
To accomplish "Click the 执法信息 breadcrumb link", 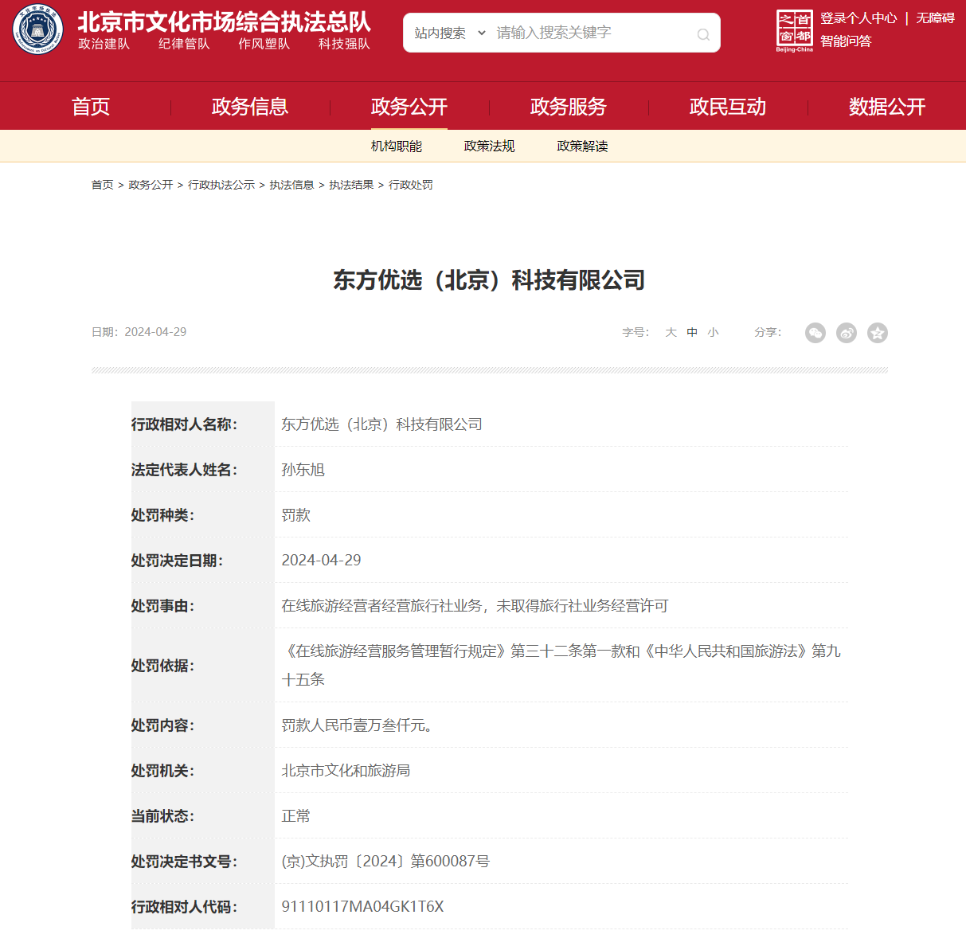I will pos(291,185).
